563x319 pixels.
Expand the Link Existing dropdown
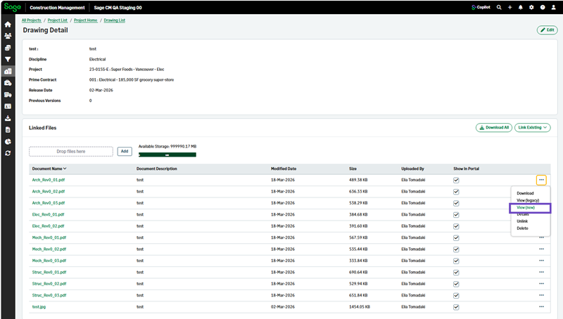(x=533, y=127)
